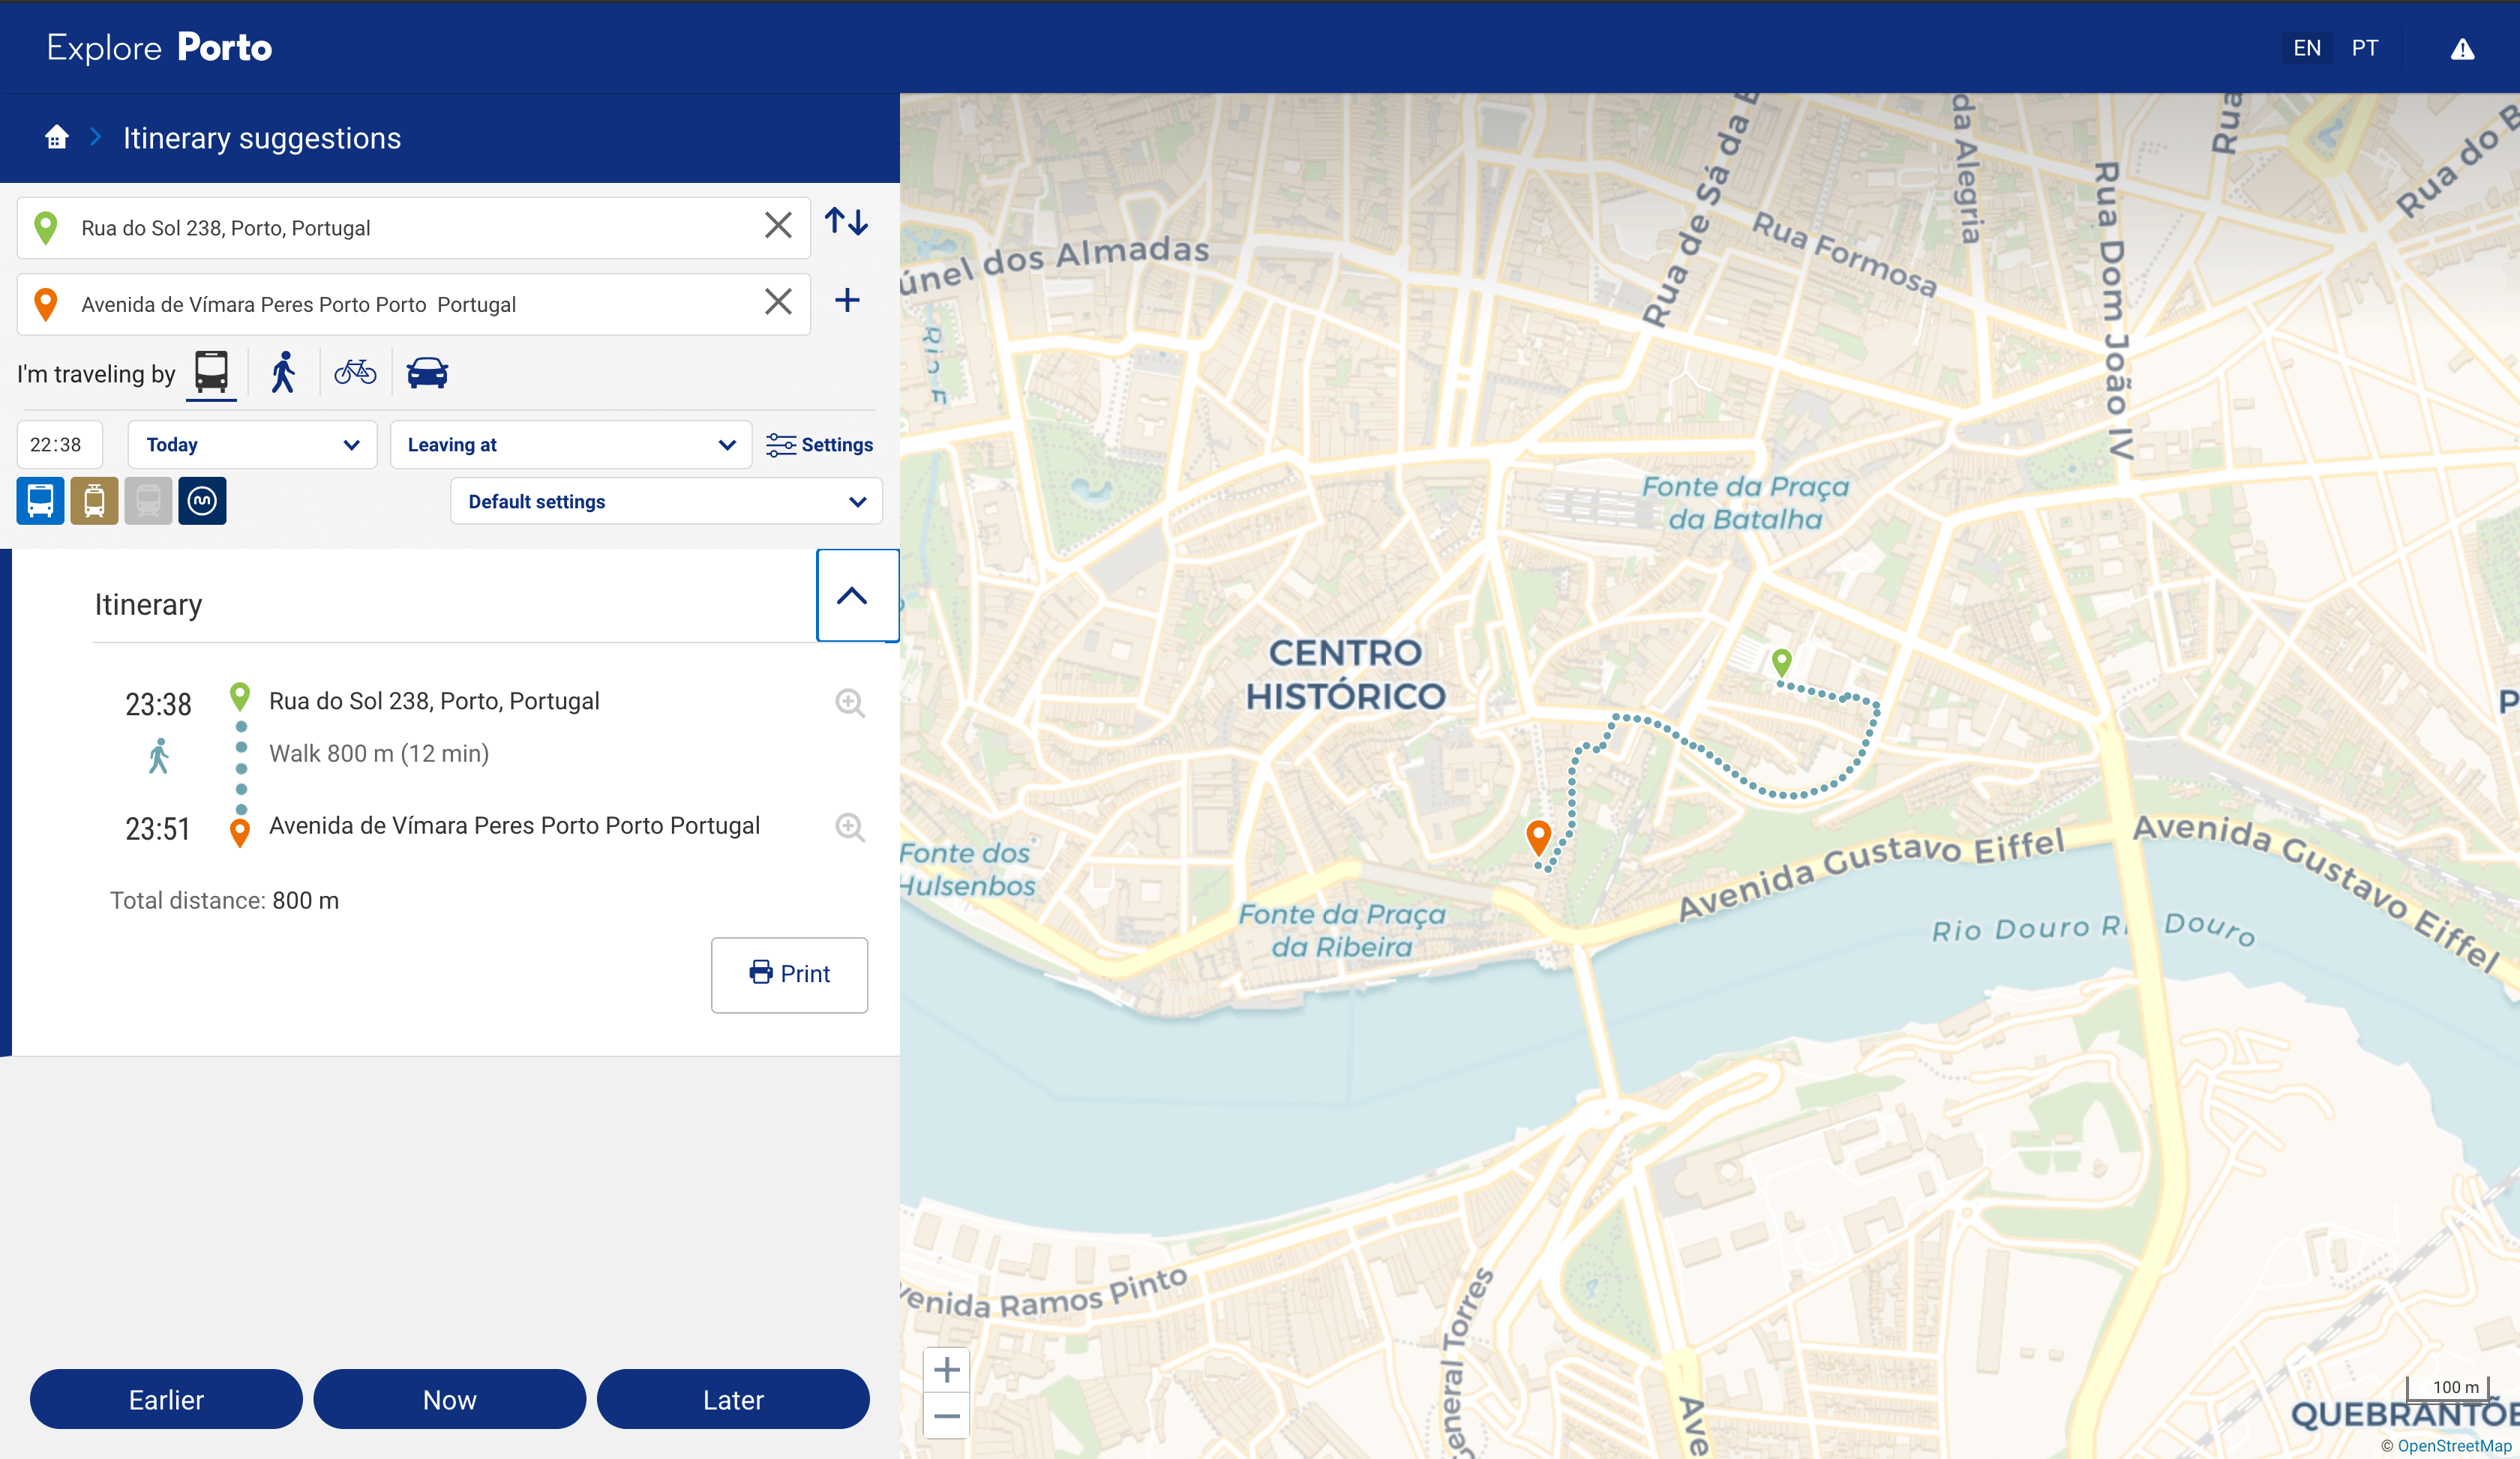The width and height of the screenshot is (2520, 1459).
Task: Toggle the tram transport filter
Action: tap(94, 501)
